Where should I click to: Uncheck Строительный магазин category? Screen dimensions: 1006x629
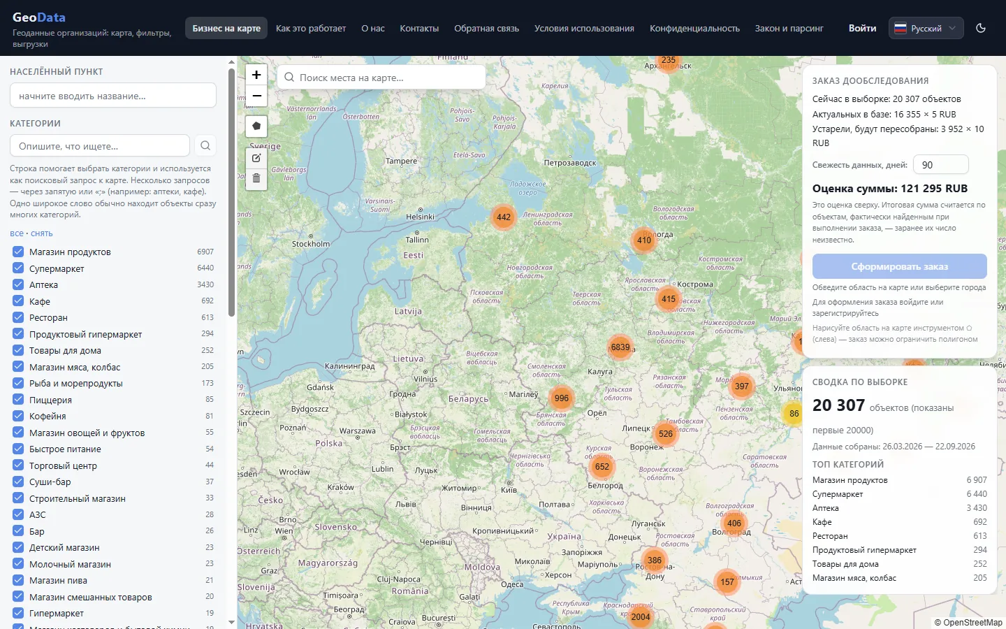[x=18, y=498]
